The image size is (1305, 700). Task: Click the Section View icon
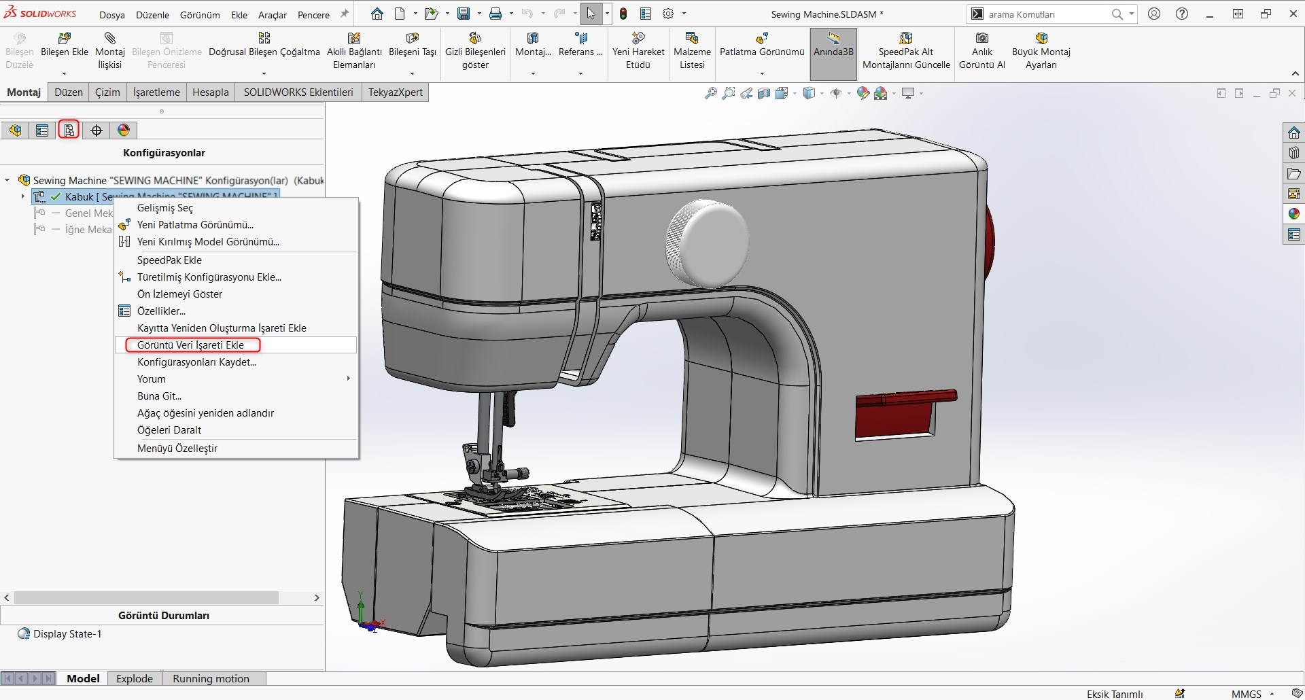[x=764, y=93]
